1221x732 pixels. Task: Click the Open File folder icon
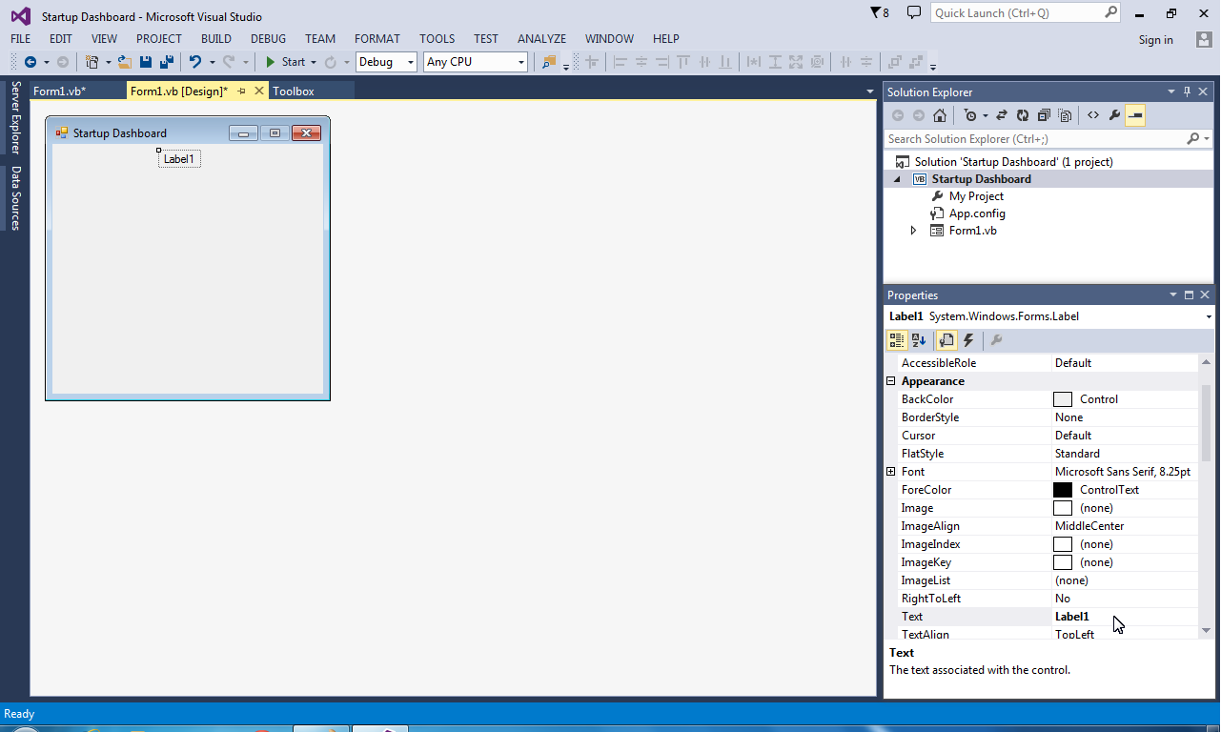click(124, 62)
